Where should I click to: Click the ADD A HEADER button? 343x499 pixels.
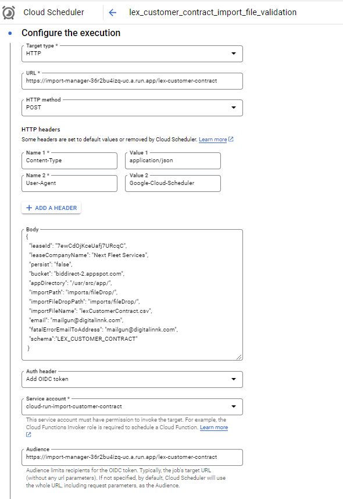pos(51,208)
